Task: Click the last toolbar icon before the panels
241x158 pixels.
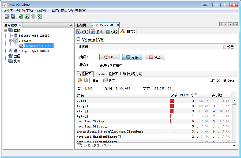Action: (40, 16)
